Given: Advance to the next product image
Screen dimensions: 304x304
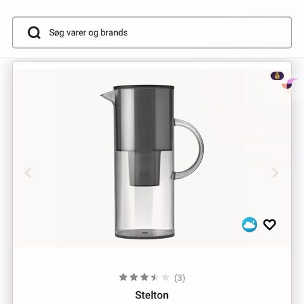Looking at the screenshot, I should tap(275, 173).
